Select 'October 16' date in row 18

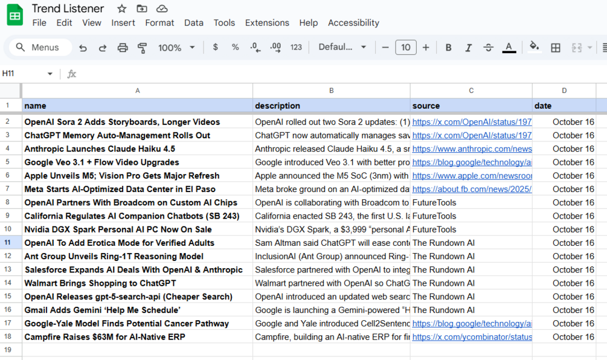(x=564, y=337)
